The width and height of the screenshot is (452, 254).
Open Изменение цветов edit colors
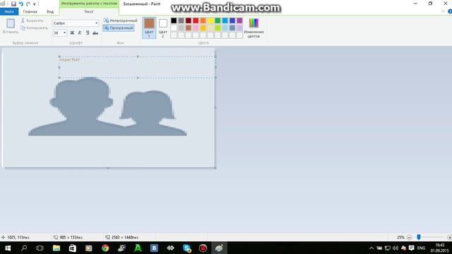coord(254,28)
